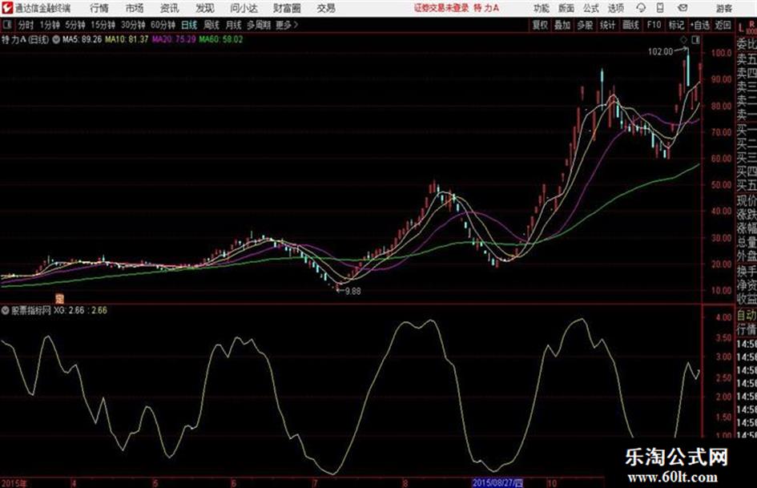Click the 叠加 overlay button
This screenshot has height=488, width=757.
(x=562, y=25)
